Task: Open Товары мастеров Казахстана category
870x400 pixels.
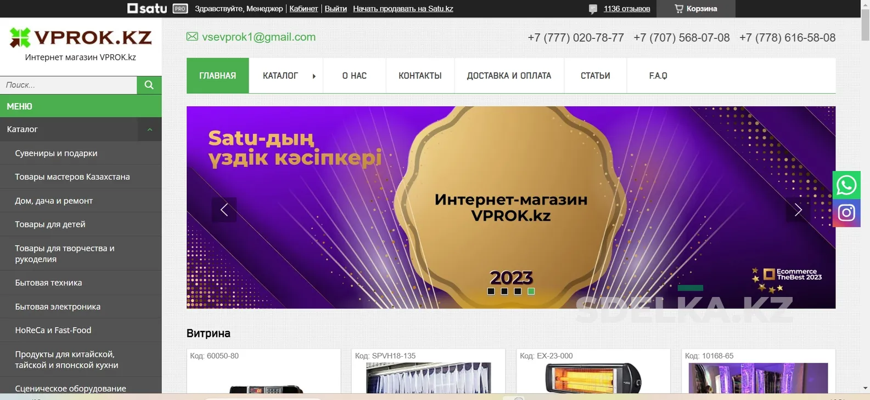Action: (x=81, y=176)
